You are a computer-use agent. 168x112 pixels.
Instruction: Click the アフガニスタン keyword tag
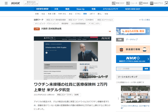tap(94, 24)
